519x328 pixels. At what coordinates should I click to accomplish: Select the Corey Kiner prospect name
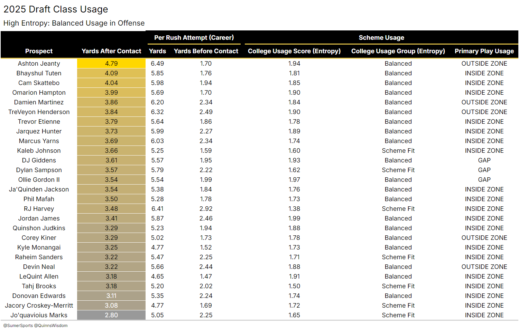pyautogui.click(x=39, y=238)
